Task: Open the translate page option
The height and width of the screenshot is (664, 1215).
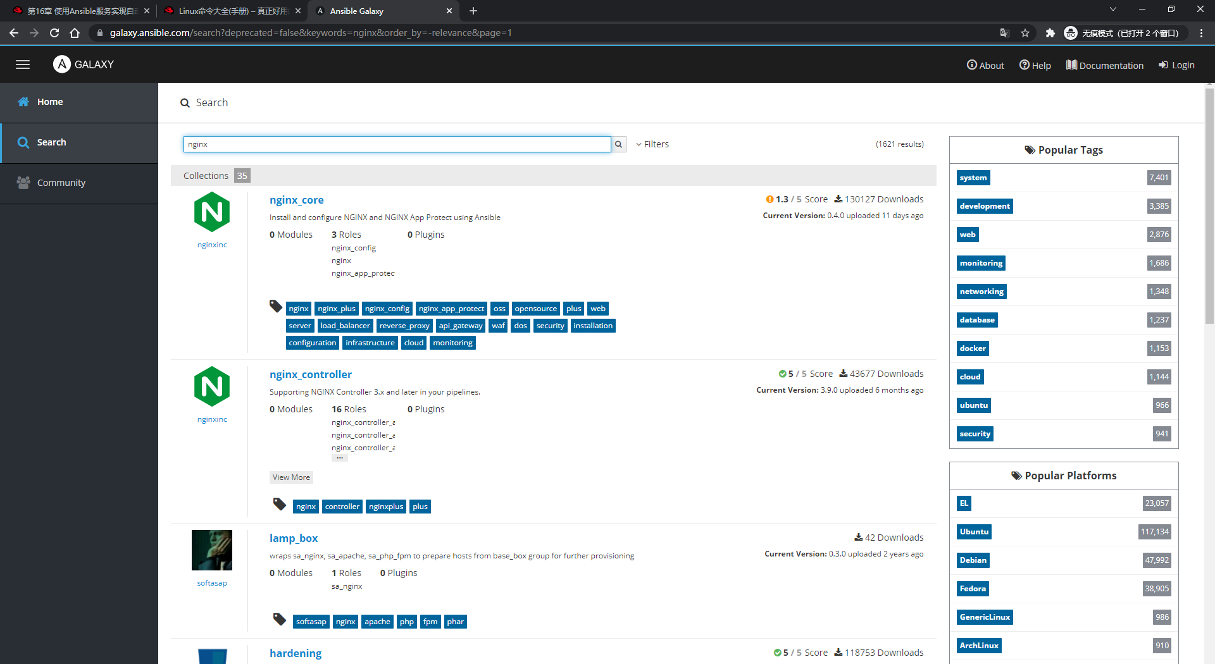Action: point(1004,33)
